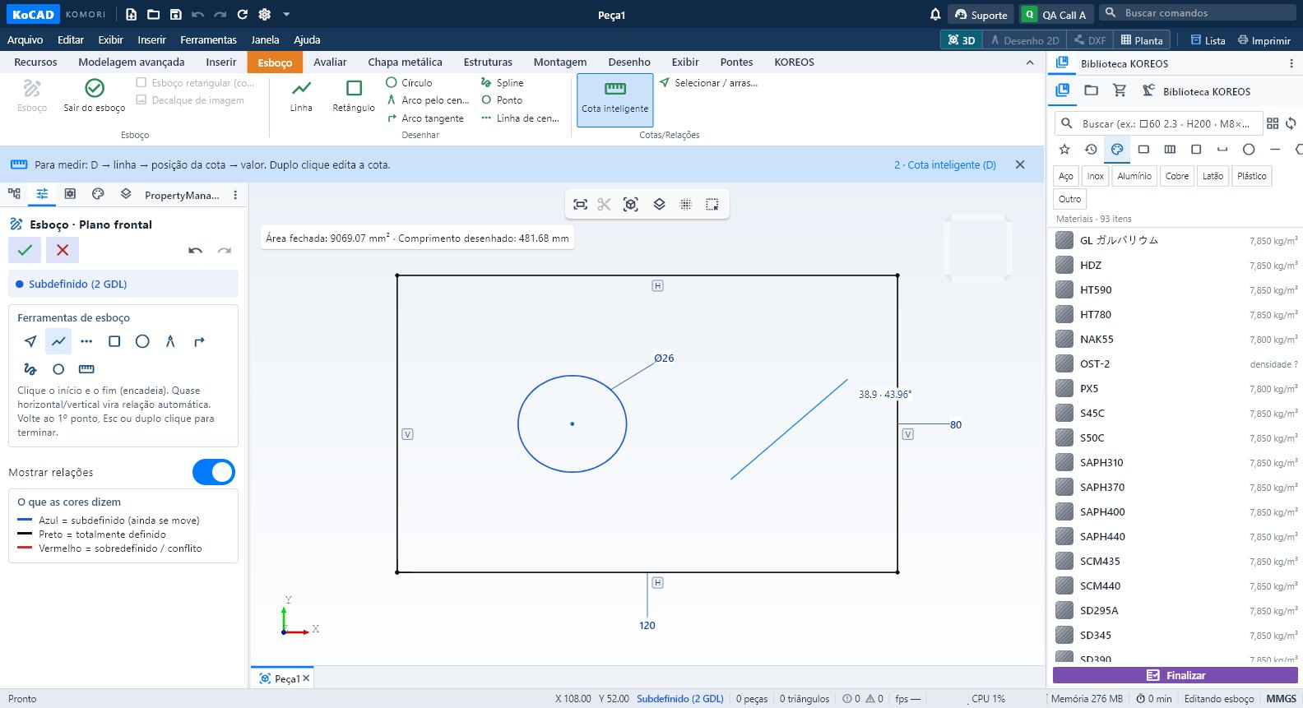Open the Arquivo menu
This screenshot has height=708, width=1303.
(x=25, y=39)
